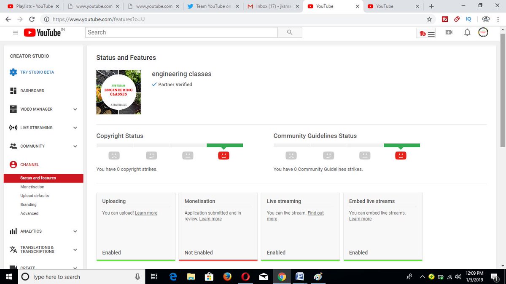Image resolution: width=506 pixels, height=284 pixels.
Task: Expand Live Streaming section
Action: [75, 128]
